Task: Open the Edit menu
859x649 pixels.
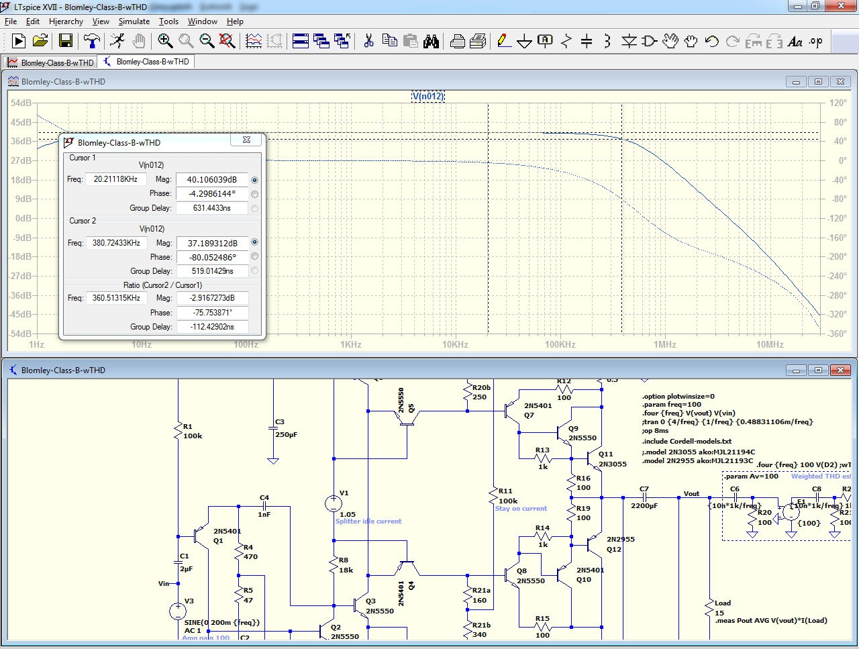Action: click(33, 21)
